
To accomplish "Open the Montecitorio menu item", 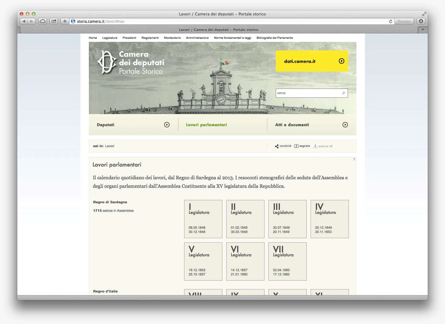I will 172,38.
